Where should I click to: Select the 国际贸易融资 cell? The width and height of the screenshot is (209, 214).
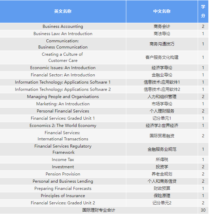click(x=162, y=136)
